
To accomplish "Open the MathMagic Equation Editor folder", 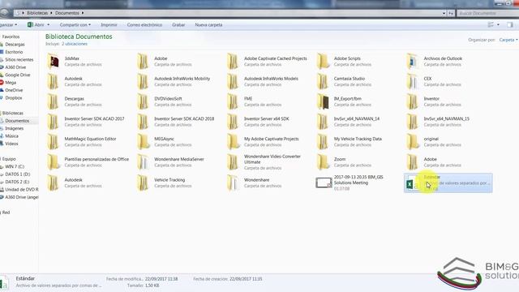I will (82, 142).
